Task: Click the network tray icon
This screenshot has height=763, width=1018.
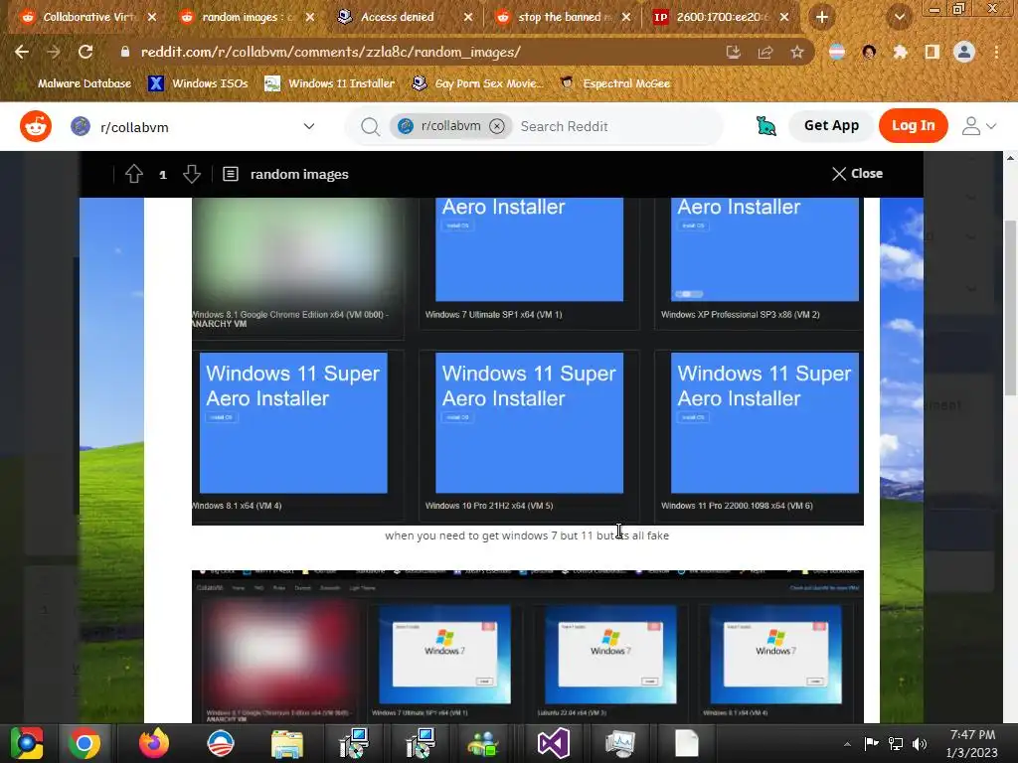Action: pos(896,743)
